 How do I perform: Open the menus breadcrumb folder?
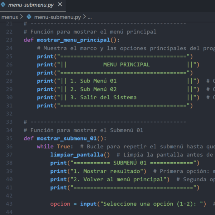click(x=10, y=17)
